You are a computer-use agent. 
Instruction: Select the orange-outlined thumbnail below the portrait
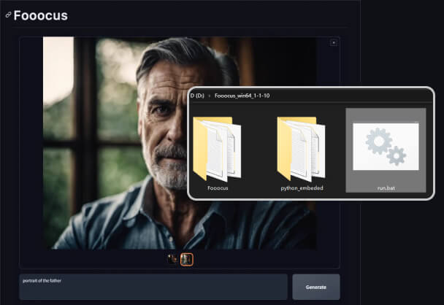pyautogui.click(x=186, y=258)
